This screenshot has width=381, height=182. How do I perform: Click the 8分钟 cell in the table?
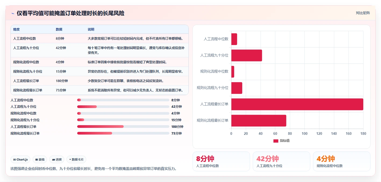pyautogui.click(x=60, y=39)
